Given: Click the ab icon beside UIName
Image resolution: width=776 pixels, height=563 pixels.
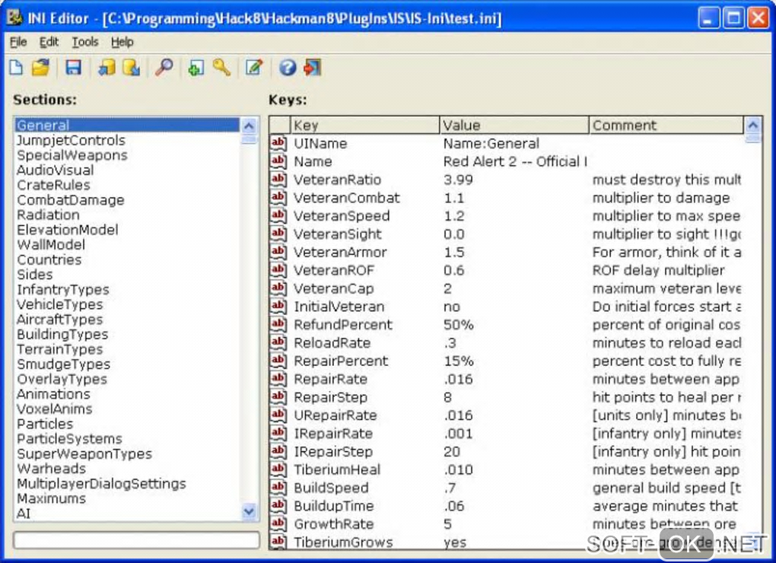Looking at the screenshot, I should [278, 144].
